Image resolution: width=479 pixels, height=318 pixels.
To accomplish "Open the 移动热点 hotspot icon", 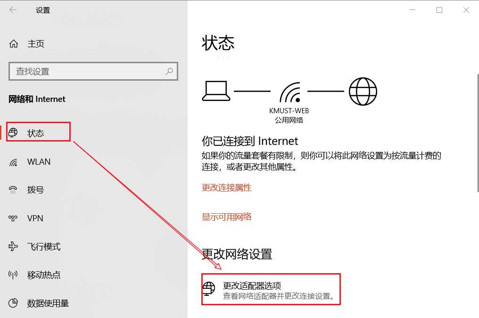I will (x=13, y=275).
